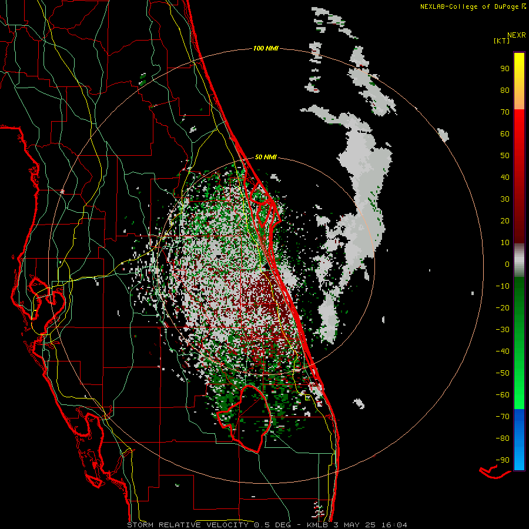This screenshot has height=529, width=529.
Task: Click the blue bottom segment of the color bar
Action: click(519, 440)
